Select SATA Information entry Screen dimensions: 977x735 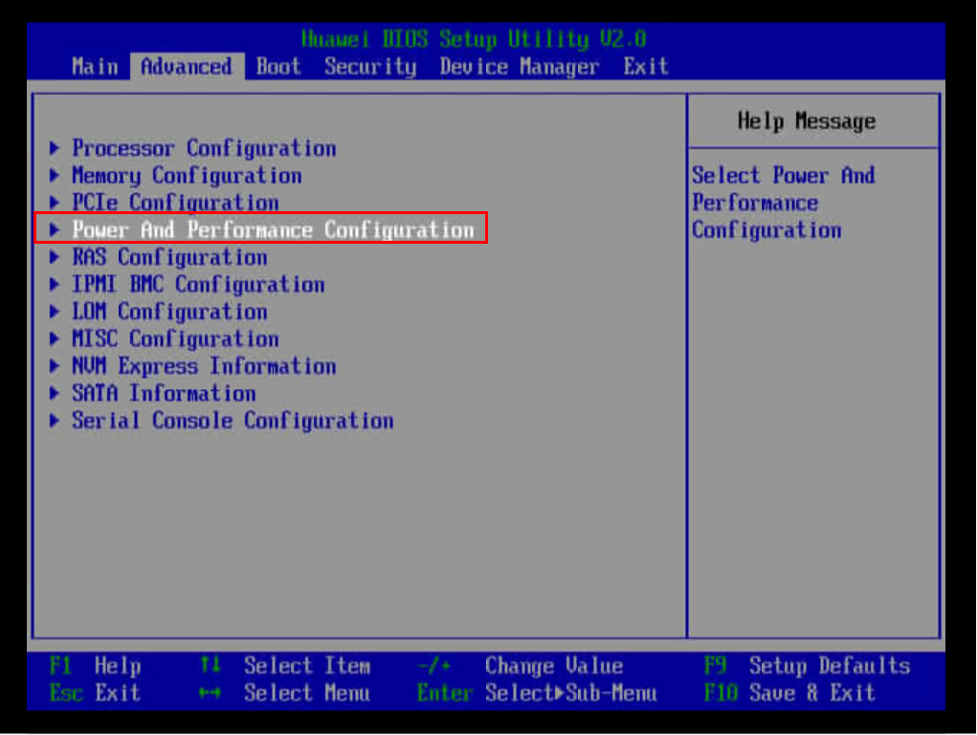coord(164,394)
